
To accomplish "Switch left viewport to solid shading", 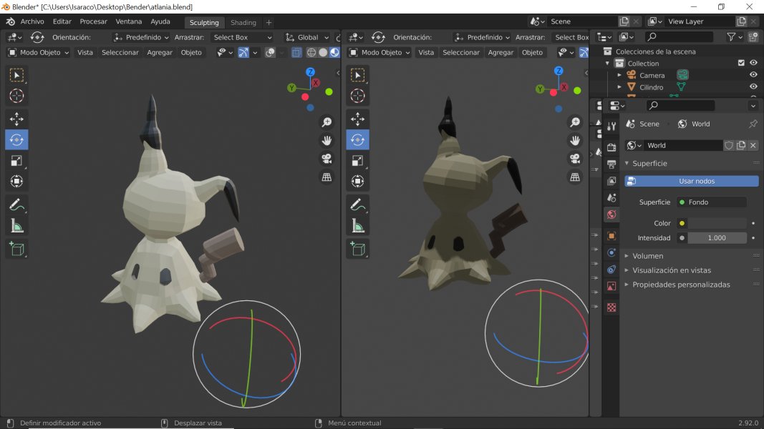I will [x=322, y=52].
